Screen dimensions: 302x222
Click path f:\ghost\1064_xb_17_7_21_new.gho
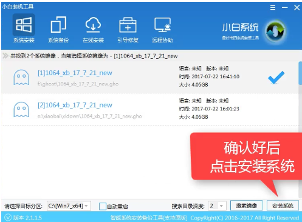point(78,84)
